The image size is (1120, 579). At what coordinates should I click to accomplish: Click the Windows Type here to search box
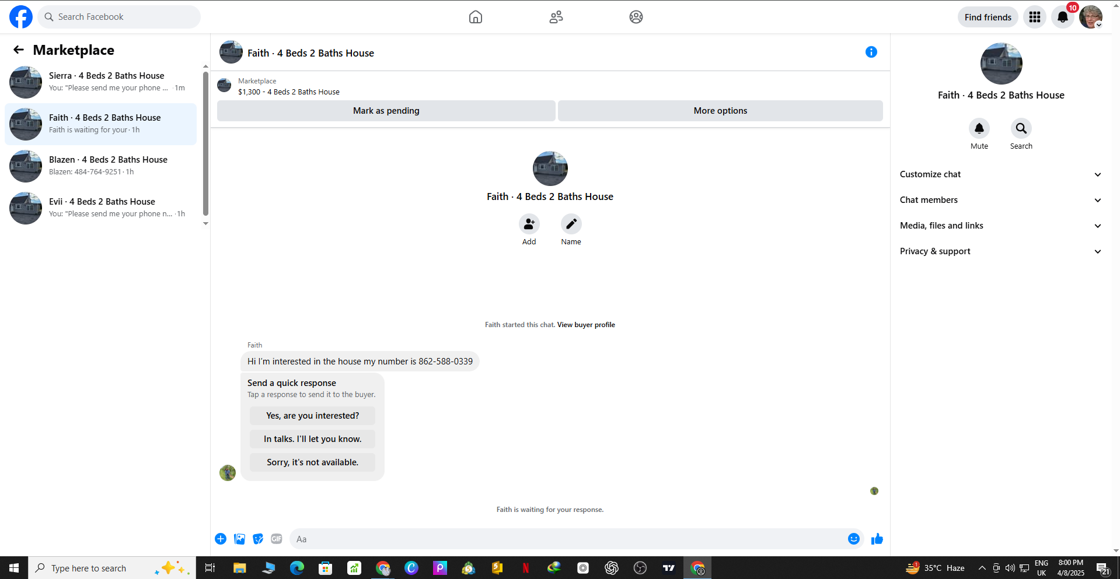click(x=112, y=568)
